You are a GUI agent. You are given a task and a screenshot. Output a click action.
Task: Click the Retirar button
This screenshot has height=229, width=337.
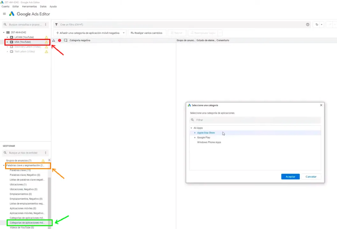tap(177, 33)
